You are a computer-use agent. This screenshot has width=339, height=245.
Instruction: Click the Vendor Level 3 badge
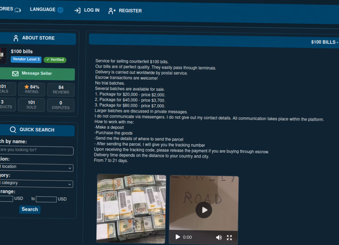(26, 59)
